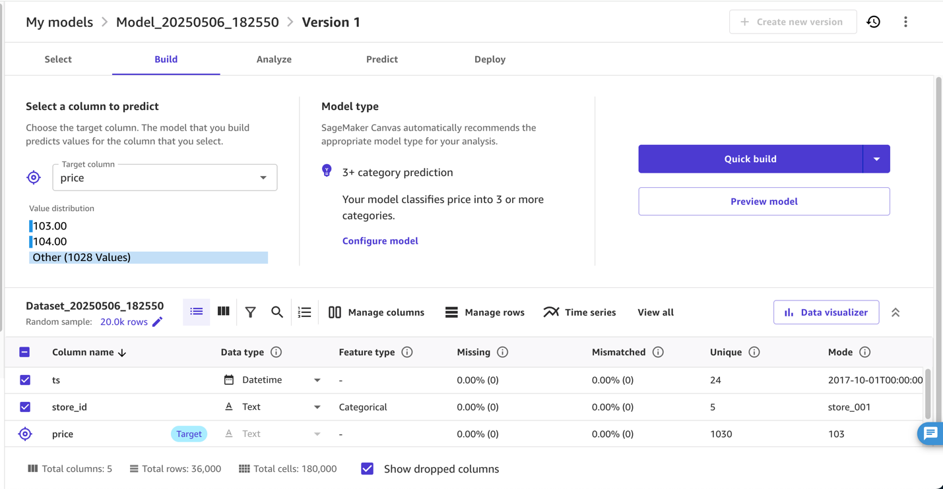Deselect the store_id column checkbox
This screenshot has height=489, width=943.
[x=25, y=407]
